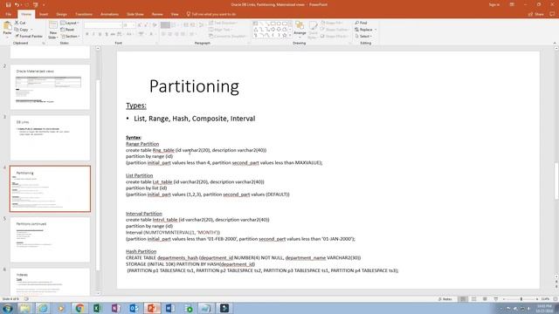Viewport: 559px width, 314px height.
Task: Select slide 5 Partitions continued thumbnail
Action: click(50, 240)
